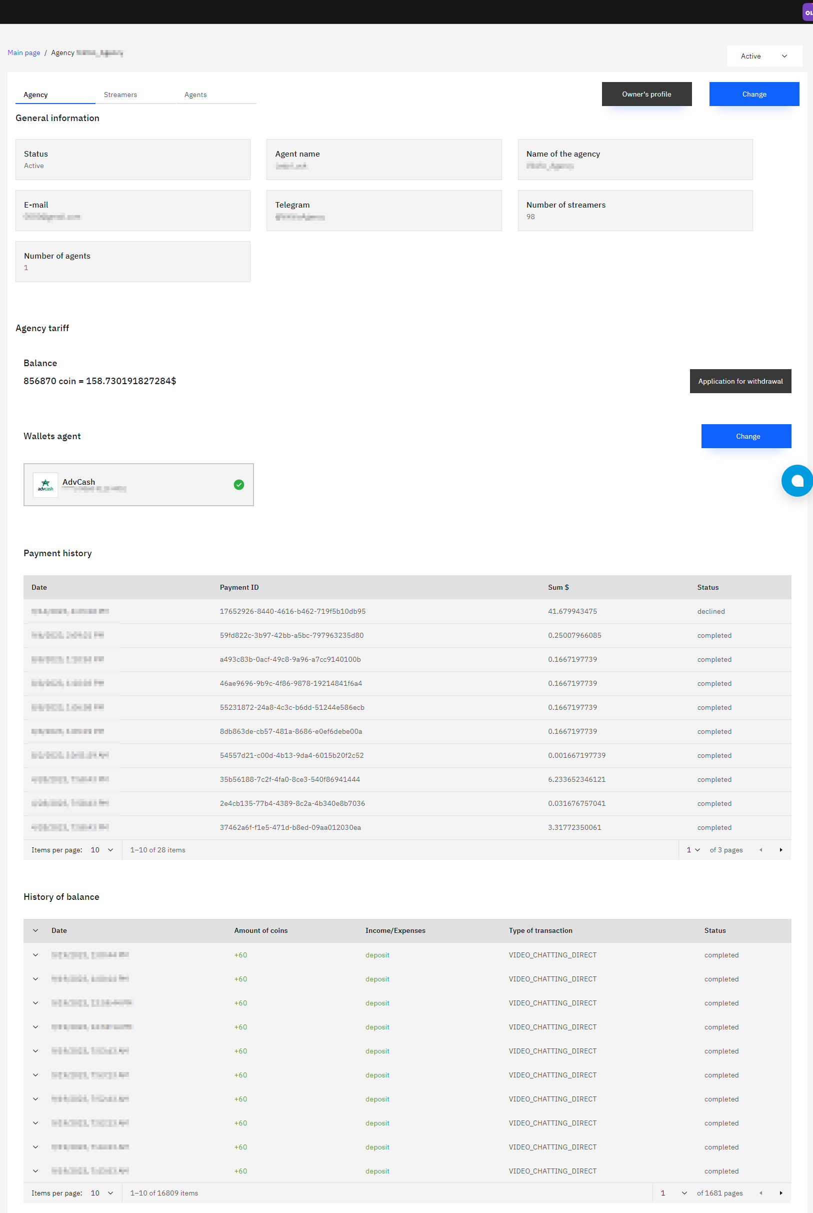The height and width of the screenshot is (1213, 813).
Task: Open the Active status dropdown
Action: coord(763,56)
